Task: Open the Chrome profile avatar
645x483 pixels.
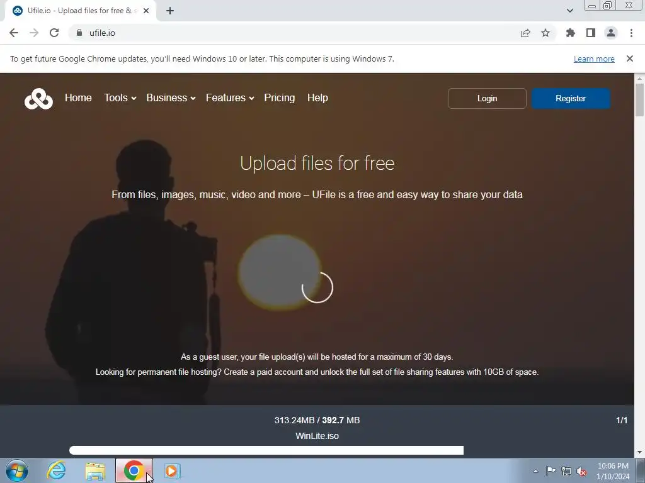Action: (611, 33)
